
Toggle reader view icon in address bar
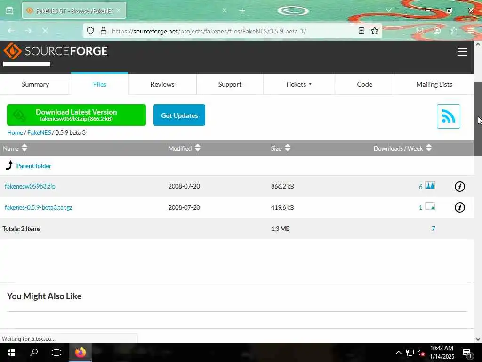coord(361,31)
